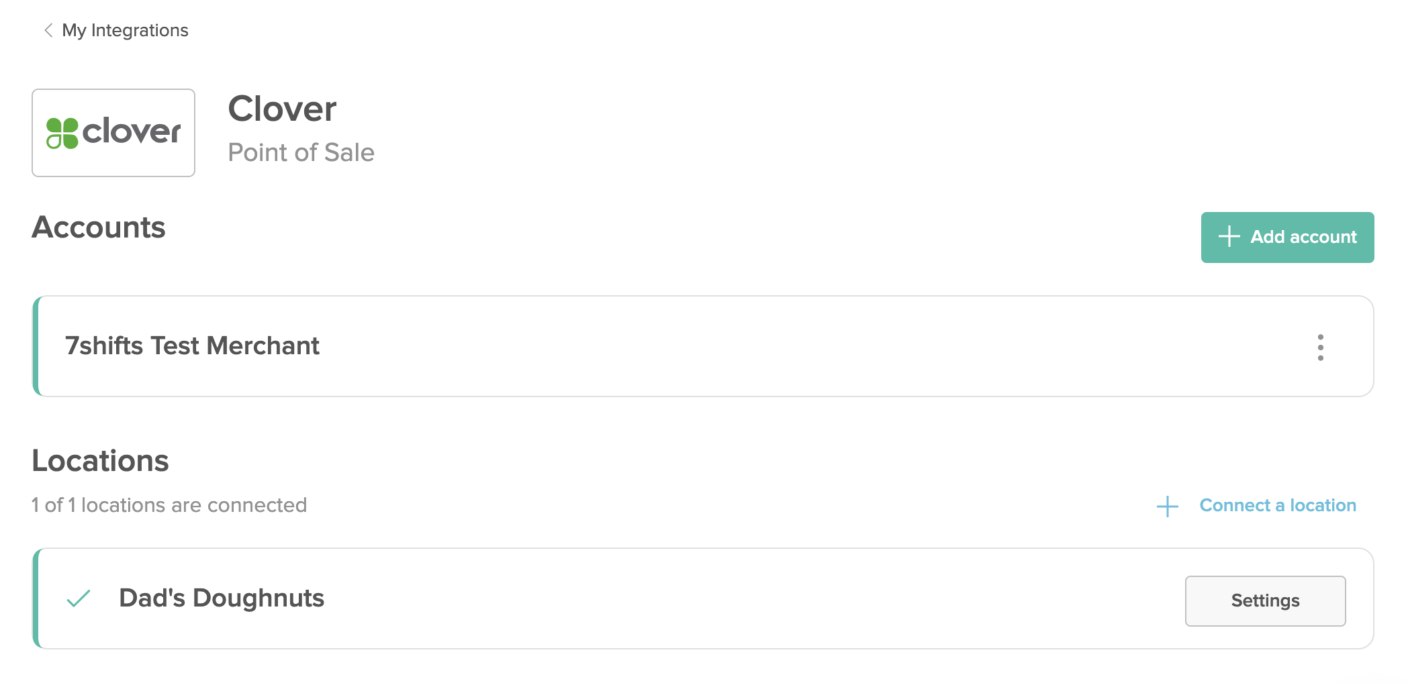
Task: Click the plus icon beside Connect a location
Action: coord(1168,506)
